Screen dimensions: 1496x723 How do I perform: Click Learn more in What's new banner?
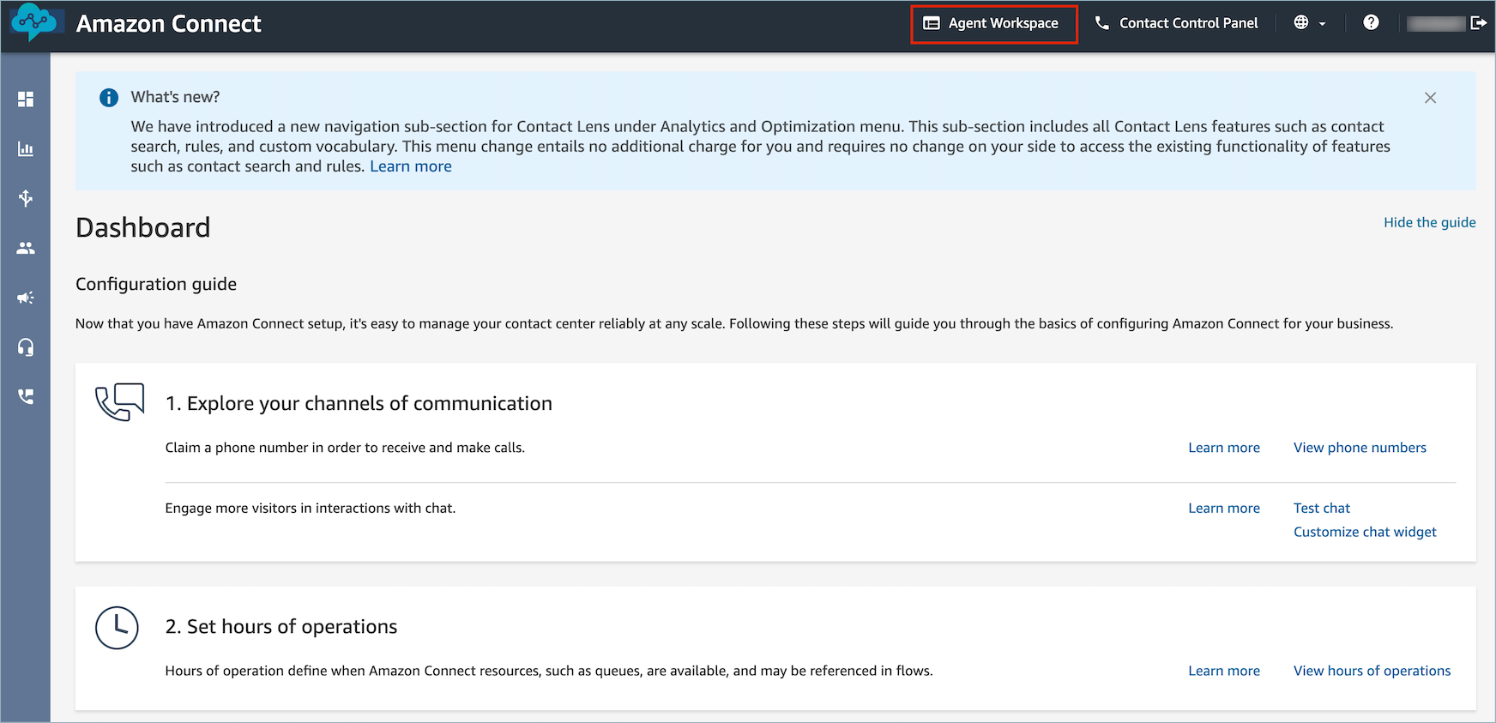(x=410, y=166)
